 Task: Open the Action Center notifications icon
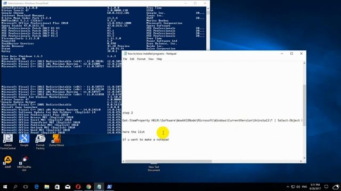point(326,187)
